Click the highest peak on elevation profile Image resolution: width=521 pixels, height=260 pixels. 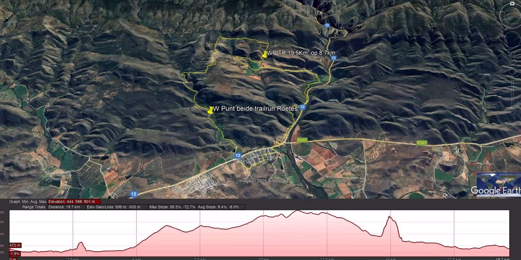(x=297, y=211)
